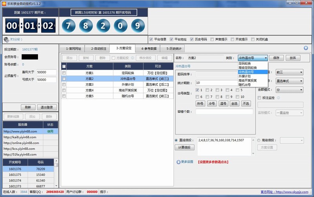Click the 保存 button
This screenshot has height=197, width=314.
pos(276,58)
